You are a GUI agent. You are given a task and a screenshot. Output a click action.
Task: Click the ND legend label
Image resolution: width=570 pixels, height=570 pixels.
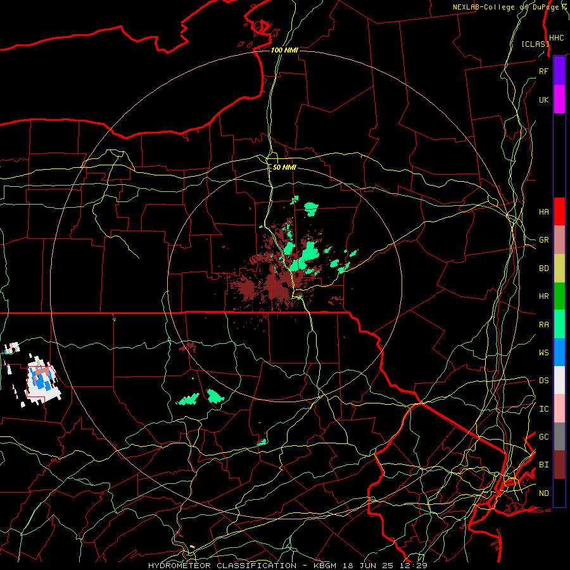(x=543, y=493)
